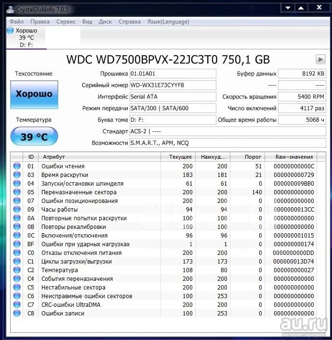Click status icon for Запуски/остановки шпинделя row
This screenshot has height=340, width=332.
coord(17,183)
